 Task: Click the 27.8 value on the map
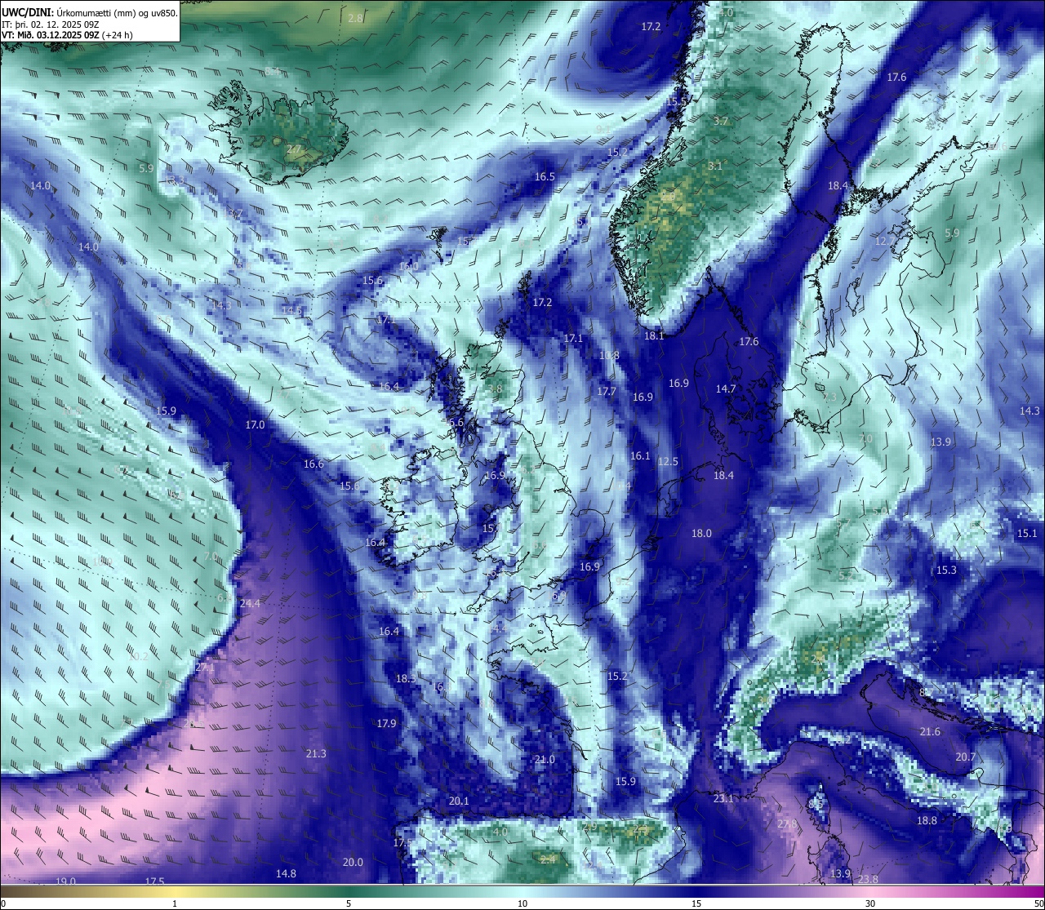787,824
